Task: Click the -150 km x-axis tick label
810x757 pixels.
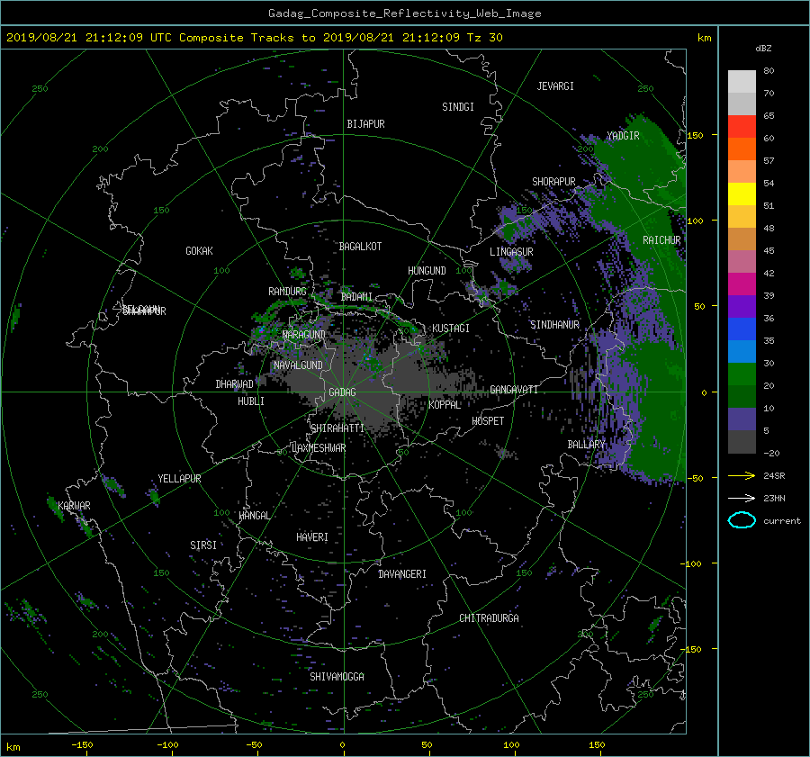Action: pos(82,745)
